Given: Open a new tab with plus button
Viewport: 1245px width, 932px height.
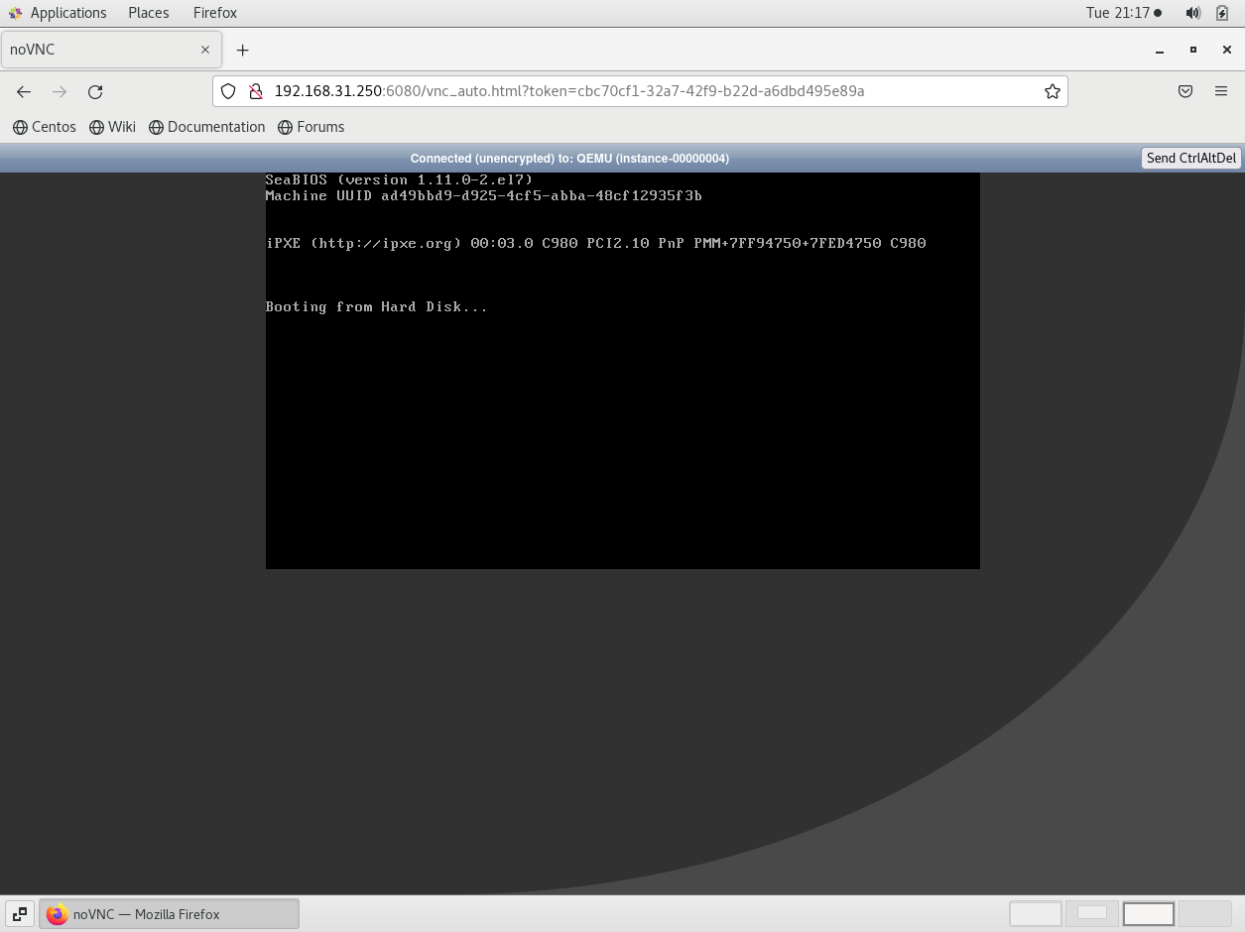Looking at the screenshot, I should click(243, 50).
